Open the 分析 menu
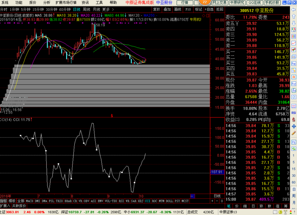 point(47,3)
